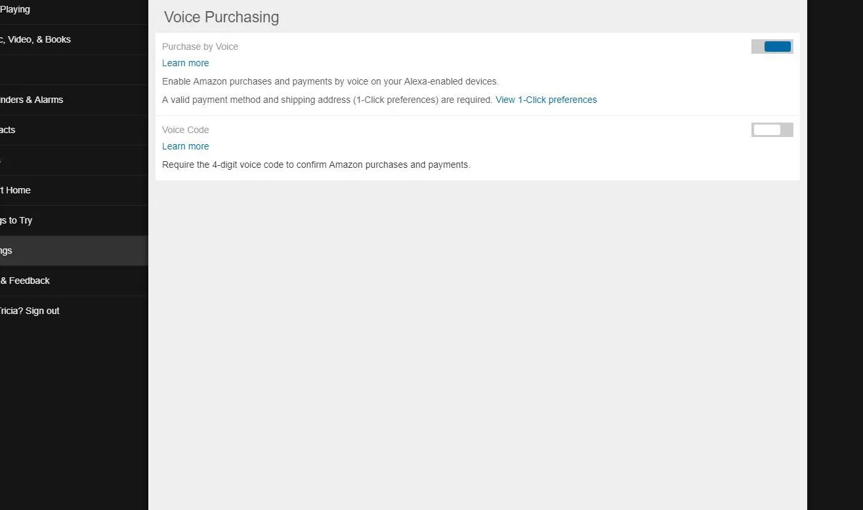Enable the Voice Code toggle
The image size is (863, 510).
click(772, 129)
